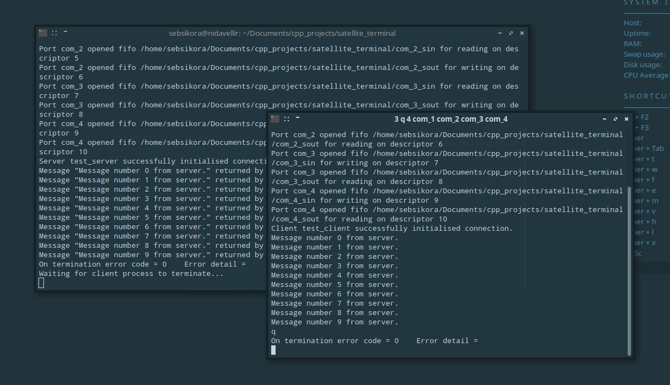670x385 pixels.
Task: Click 'Message number 5 from server.' in client window
Action: 334,284
